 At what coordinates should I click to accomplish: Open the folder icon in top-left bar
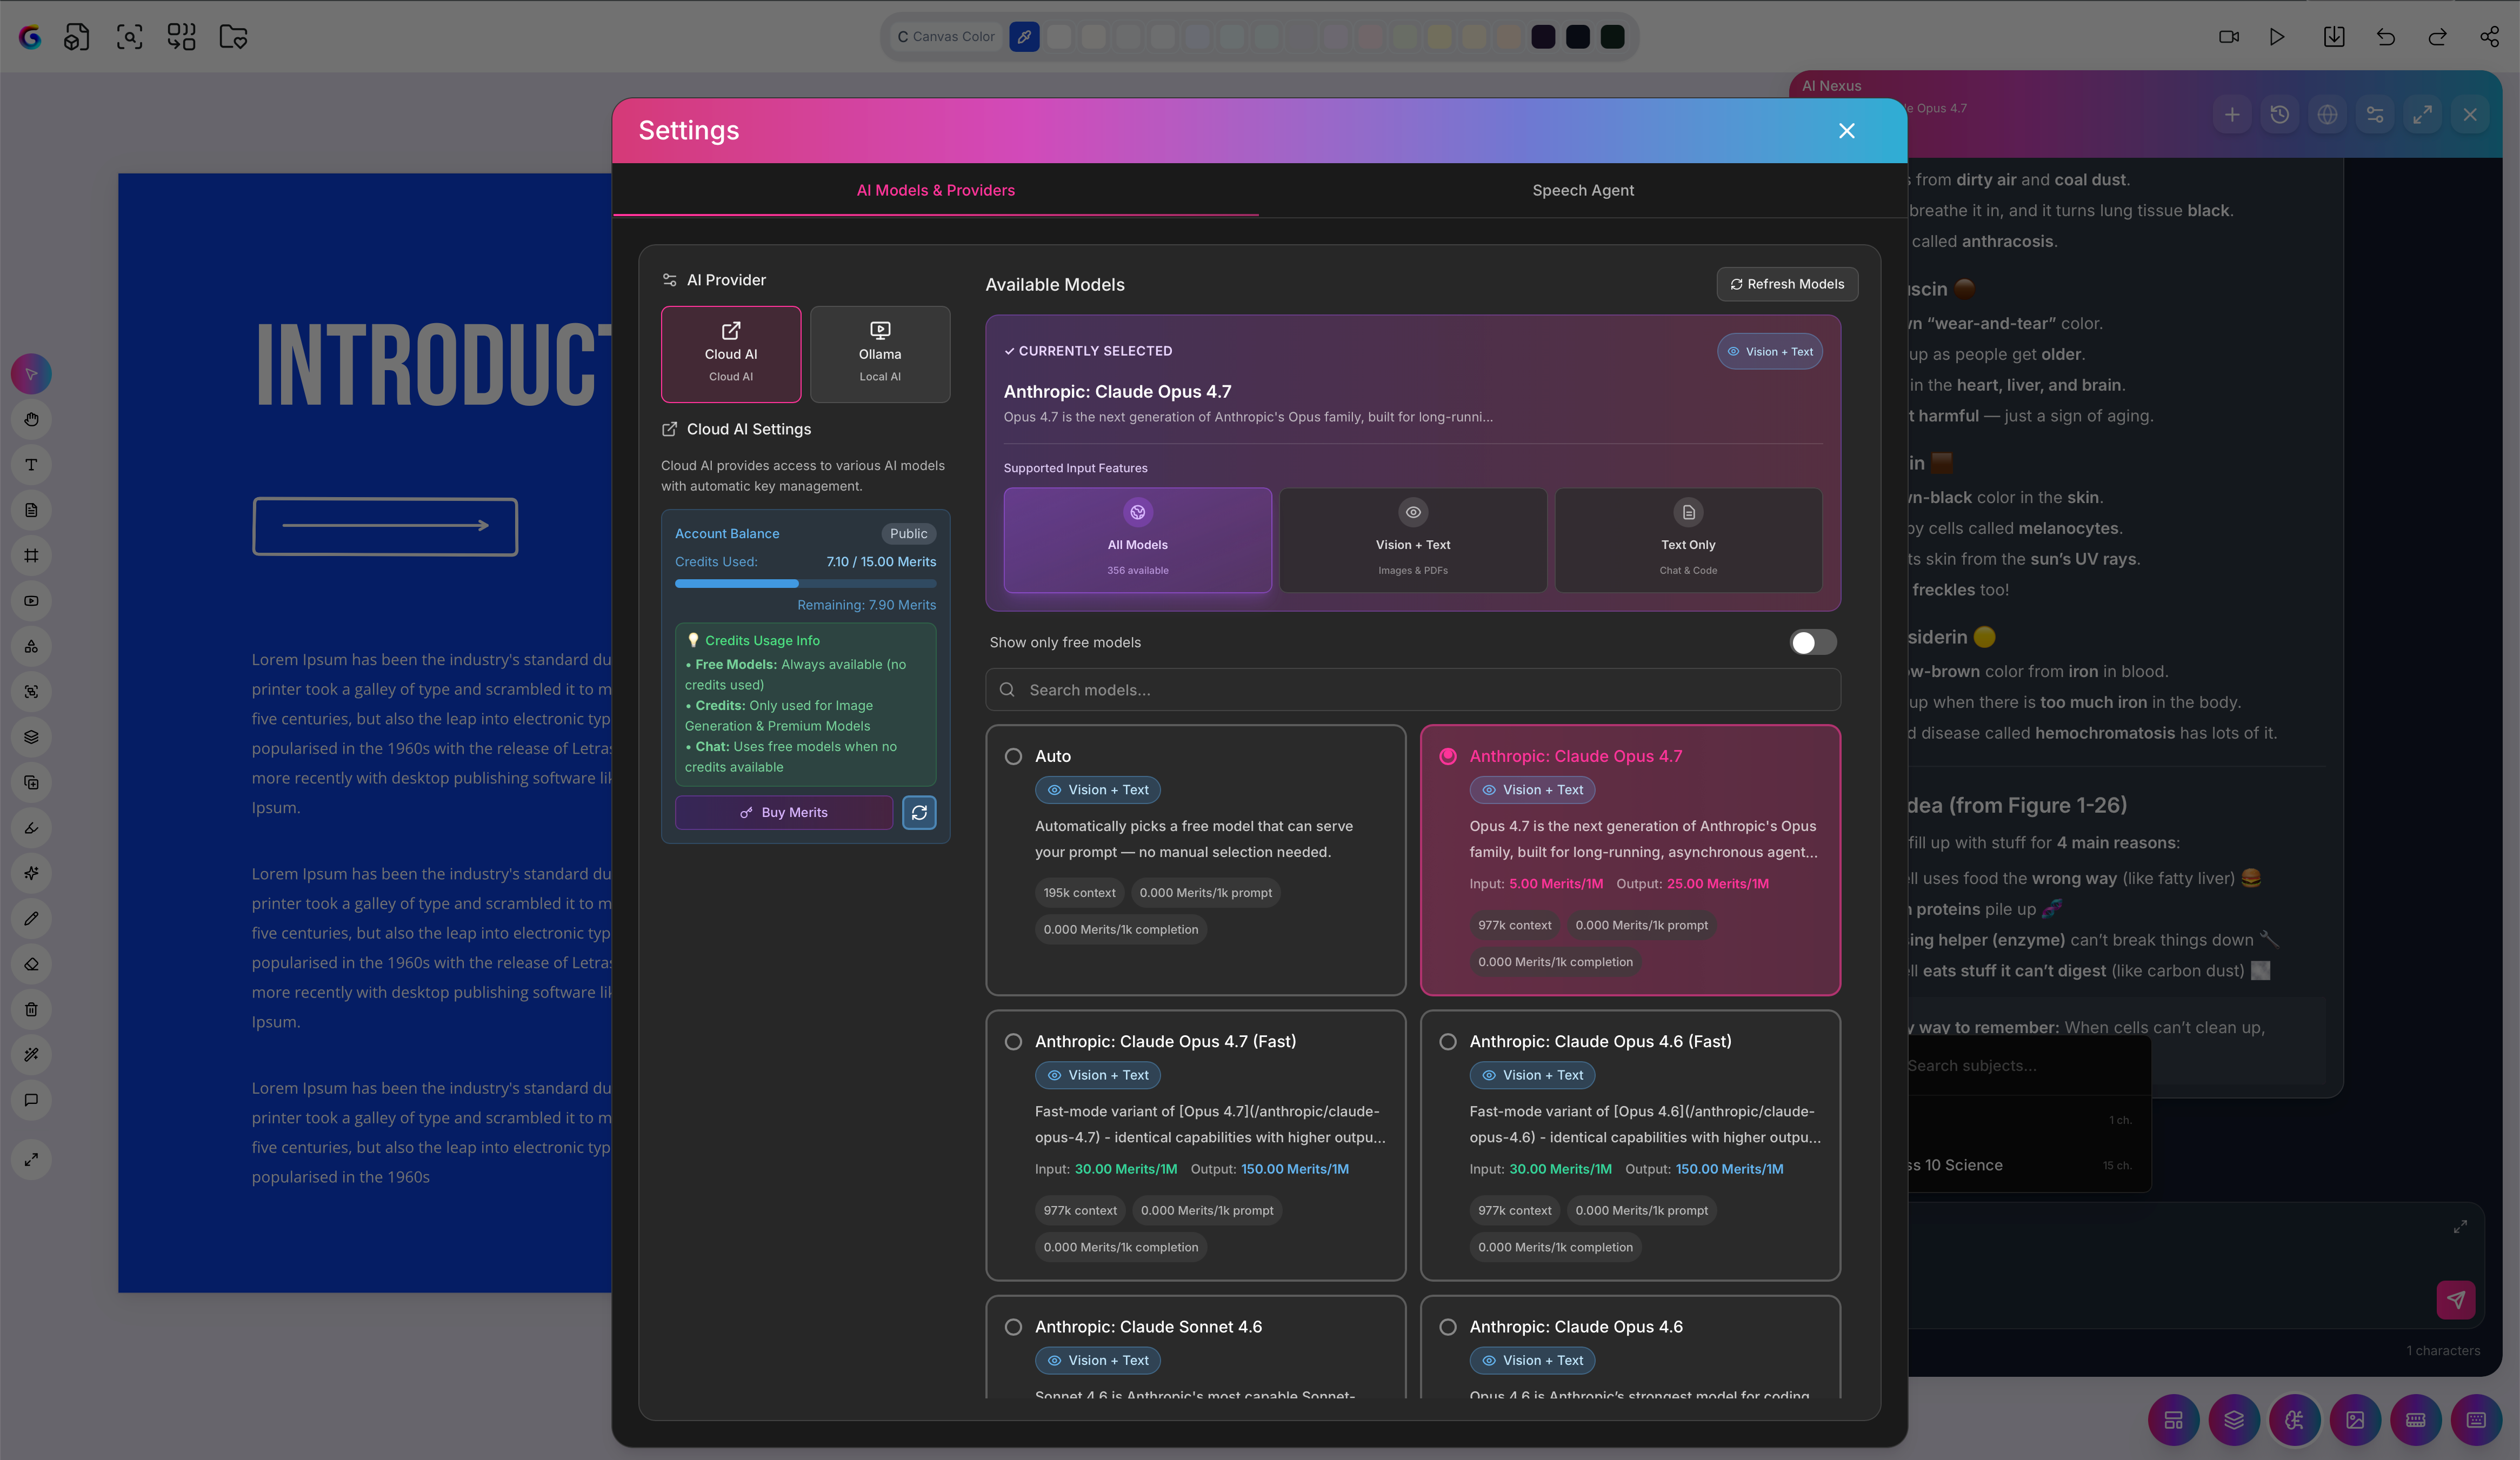(233, 37)
